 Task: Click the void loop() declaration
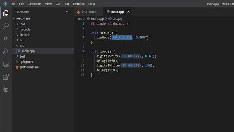103,51
